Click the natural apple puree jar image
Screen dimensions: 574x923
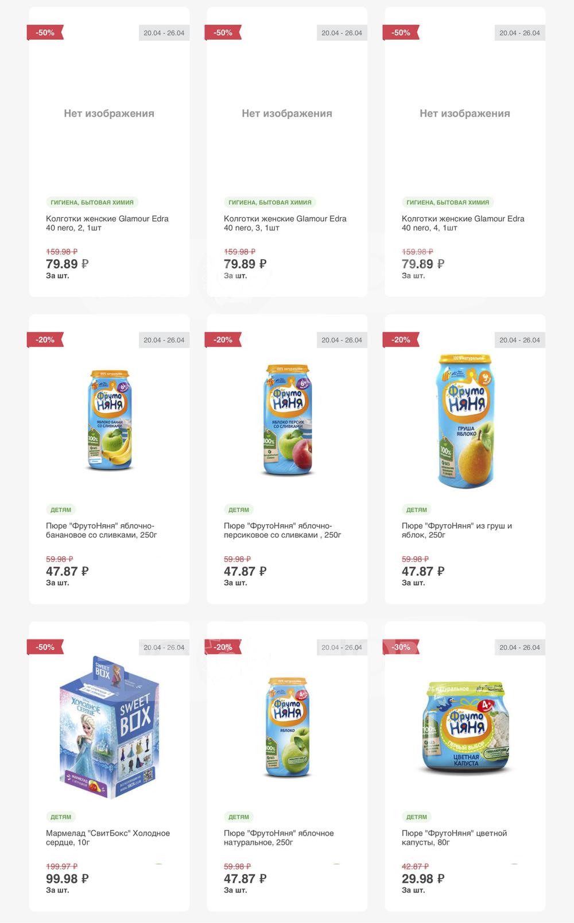[x=287, y=728]
